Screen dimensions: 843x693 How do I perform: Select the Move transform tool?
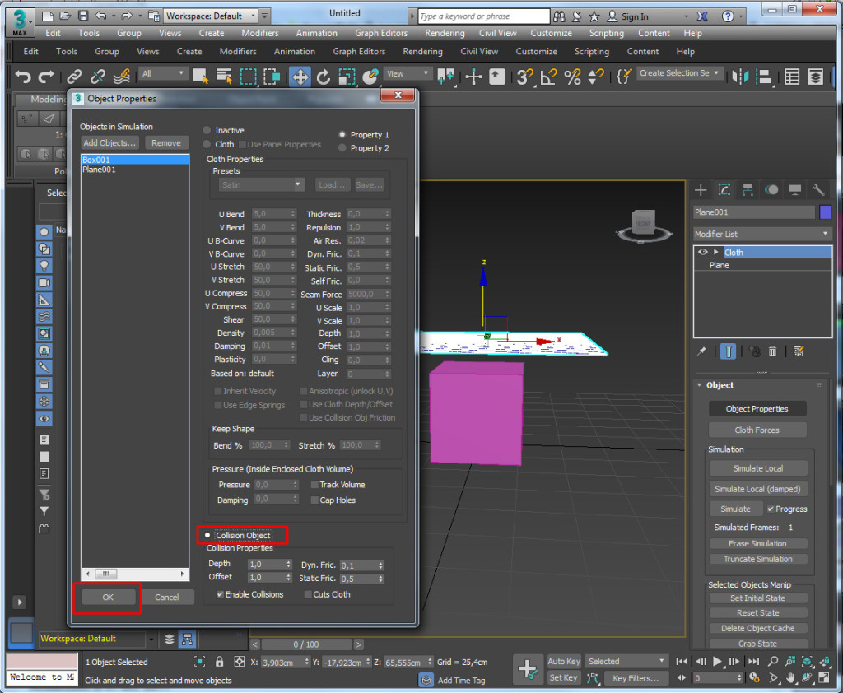[300, 77]
